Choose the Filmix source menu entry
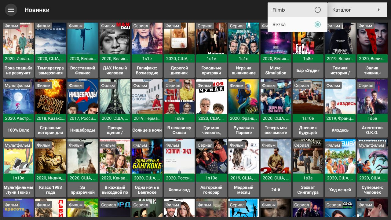 (298, 10)
